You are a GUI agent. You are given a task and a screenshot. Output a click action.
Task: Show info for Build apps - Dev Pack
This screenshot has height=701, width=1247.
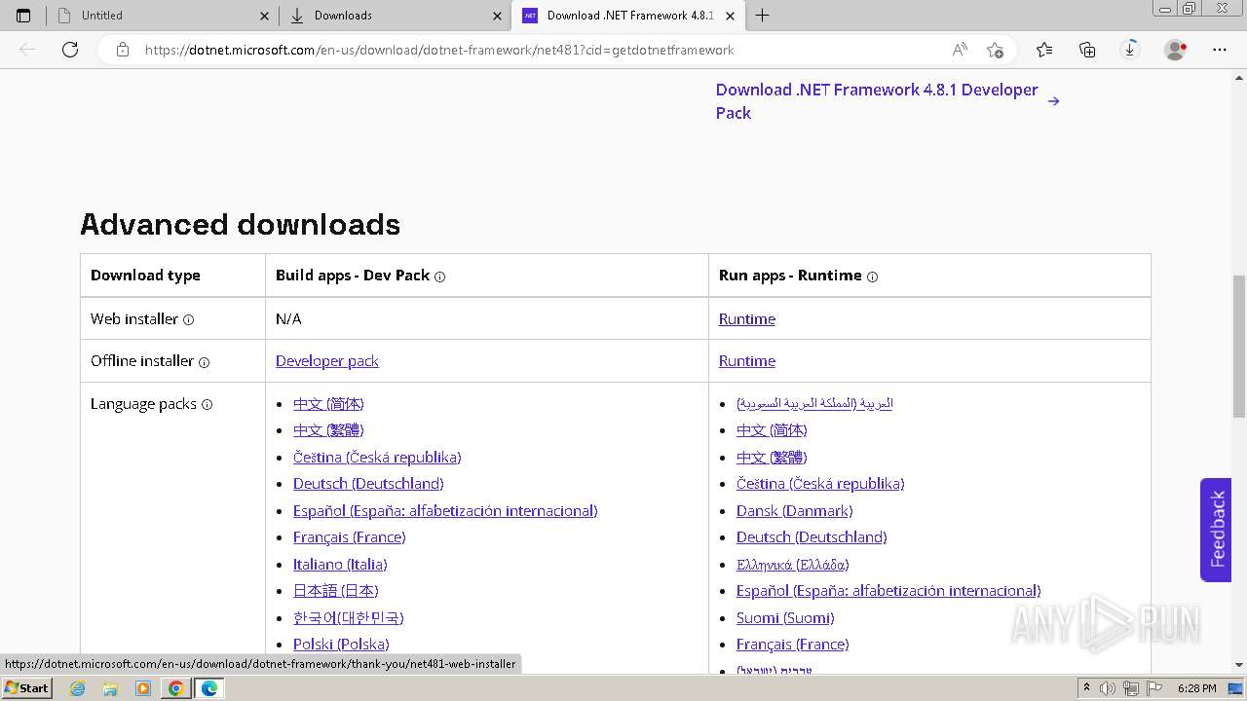(x=439, y=277)
